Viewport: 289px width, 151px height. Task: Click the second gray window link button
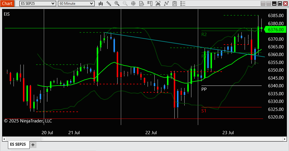pos(268,4)
